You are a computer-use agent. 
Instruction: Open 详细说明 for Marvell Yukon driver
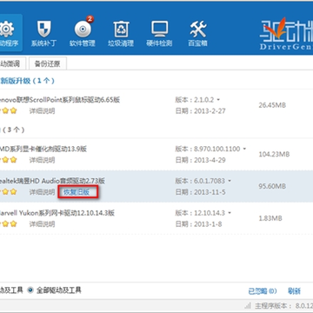[x=42, y=224]
